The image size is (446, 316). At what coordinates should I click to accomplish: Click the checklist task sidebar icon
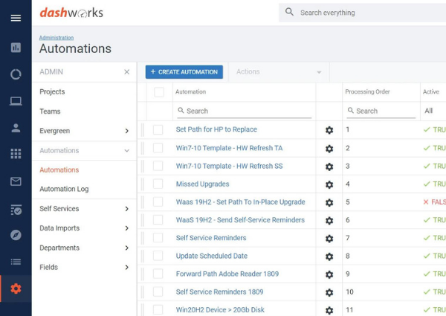[x=16, y=210]
